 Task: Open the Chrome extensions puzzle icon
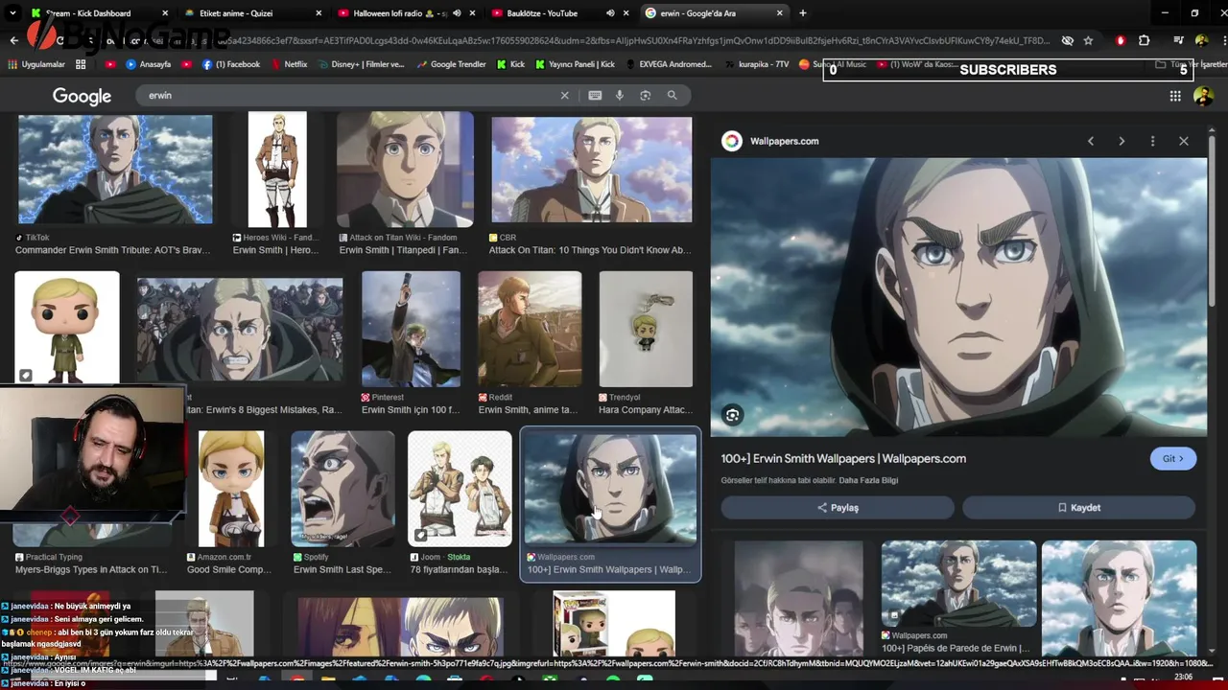1144,40
